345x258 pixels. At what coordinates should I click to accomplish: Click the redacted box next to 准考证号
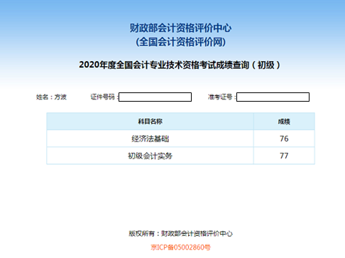click(x=273, y=97)
